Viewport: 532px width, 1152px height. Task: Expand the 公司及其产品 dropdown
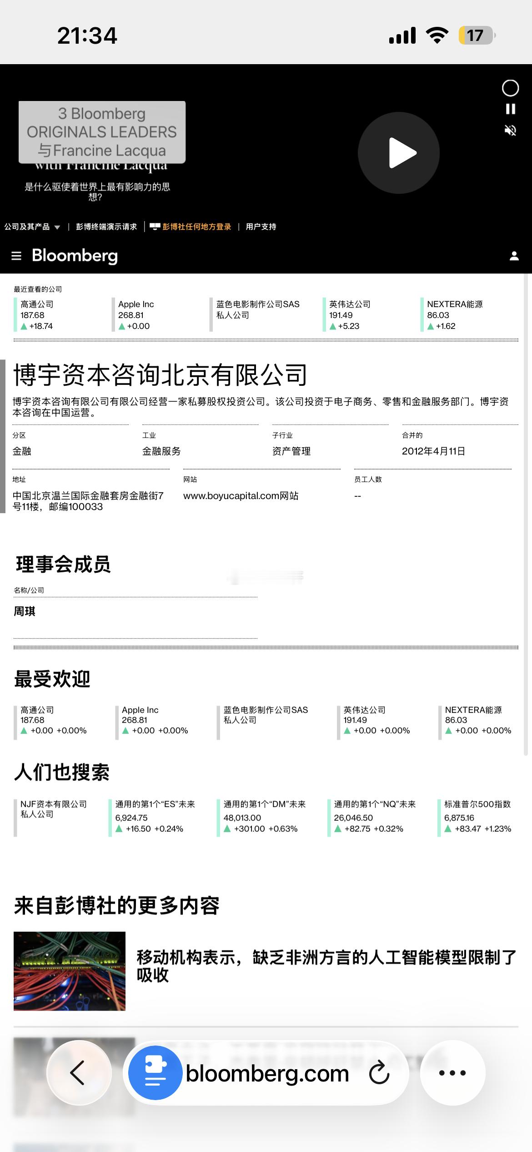(x=32, y=227)
